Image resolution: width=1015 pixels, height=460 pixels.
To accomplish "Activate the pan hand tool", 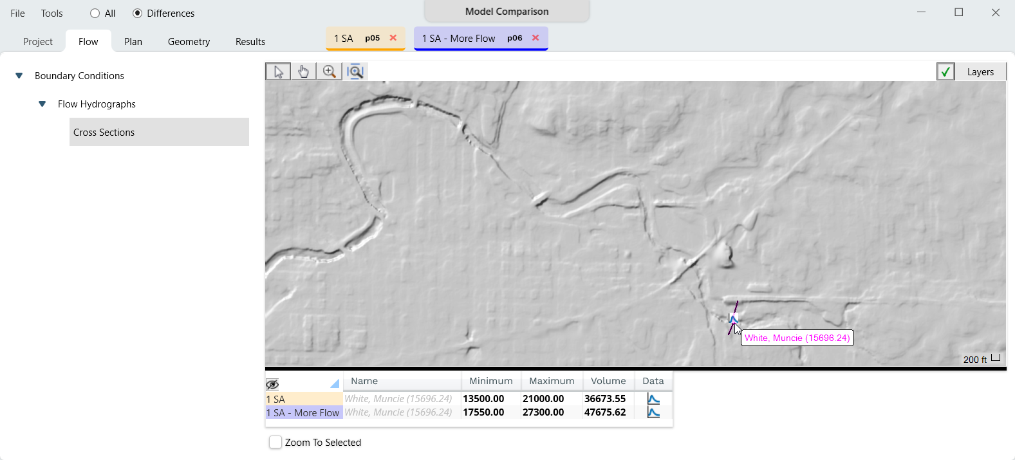I will tap(303, 71).
